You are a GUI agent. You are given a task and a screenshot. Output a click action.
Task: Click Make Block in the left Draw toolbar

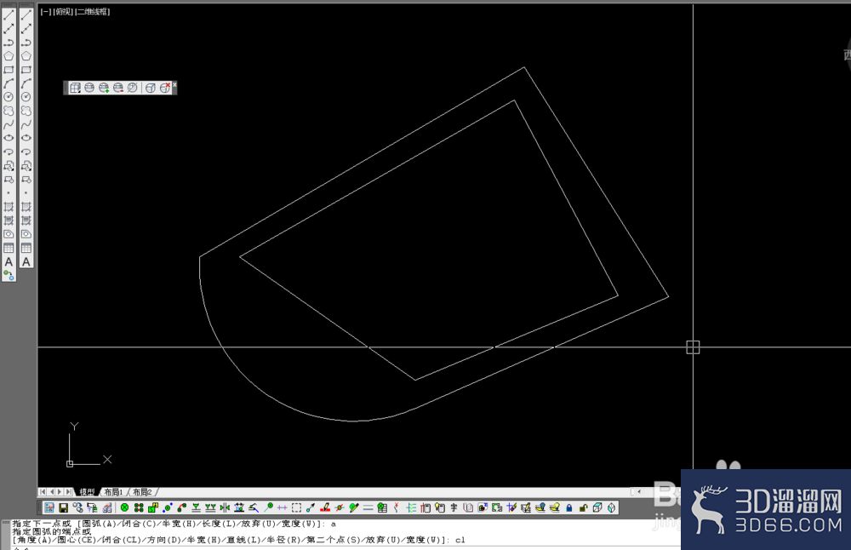(9, 179)
